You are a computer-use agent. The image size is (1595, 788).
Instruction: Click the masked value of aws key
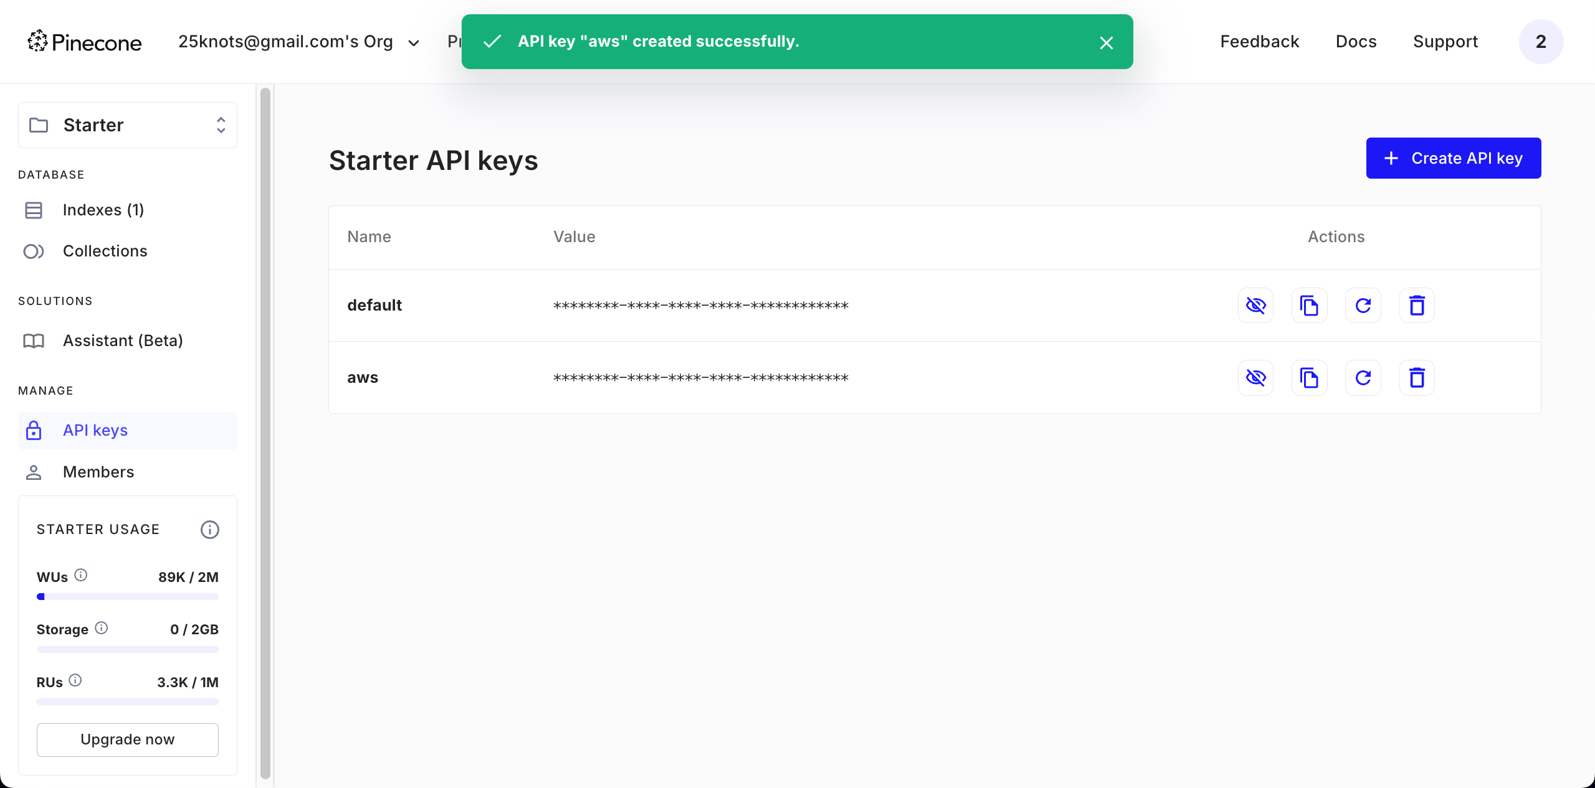[701, 378]
